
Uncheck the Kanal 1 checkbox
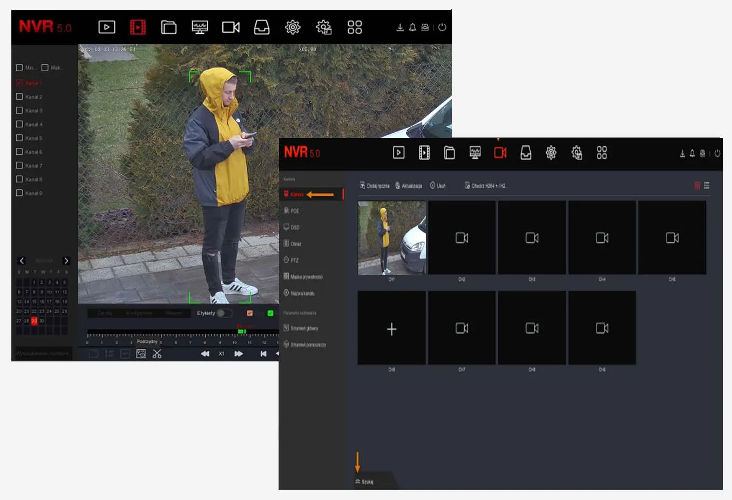pos(19,83)
